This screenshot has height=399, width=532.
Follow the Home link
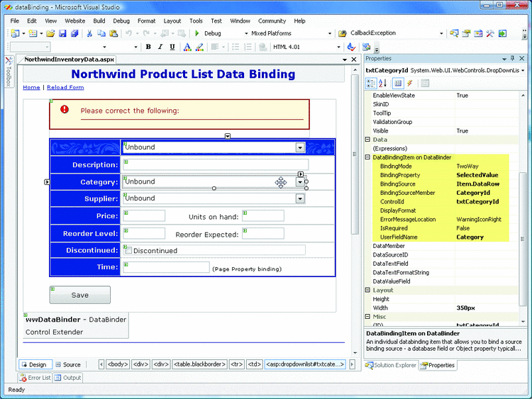[x=31, y=87]
